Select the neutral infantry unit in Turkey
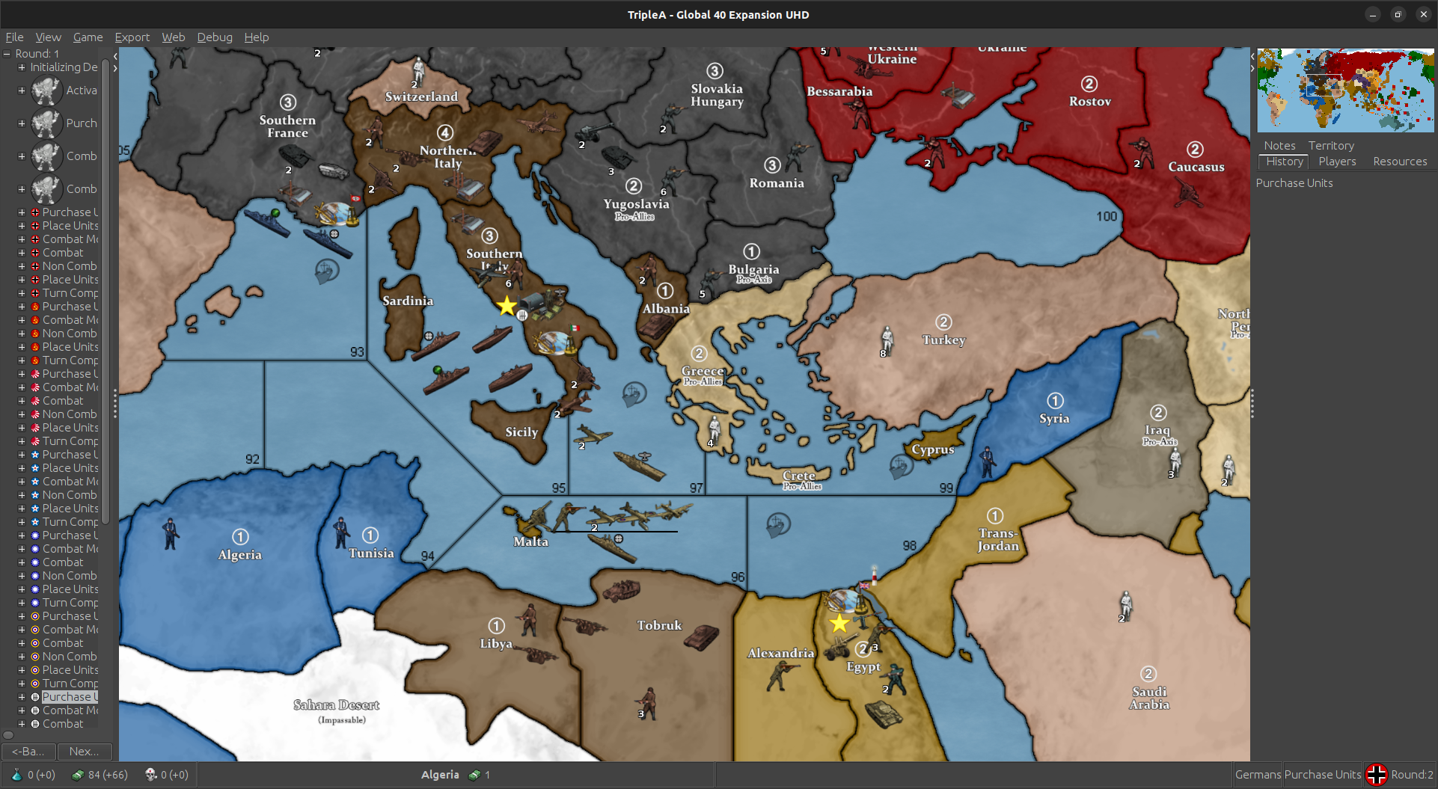 [887, 340]
